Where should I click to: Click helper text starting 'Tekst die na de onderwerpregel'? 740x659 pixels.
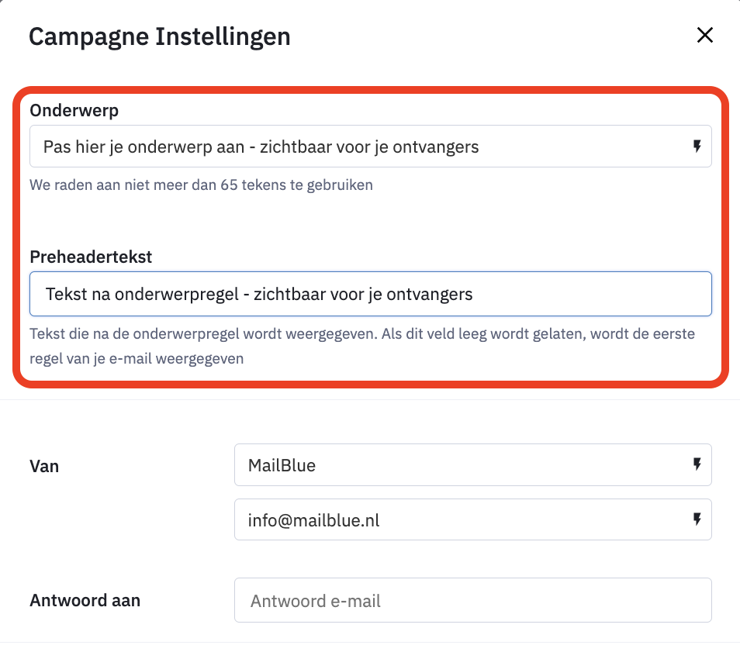362,334
